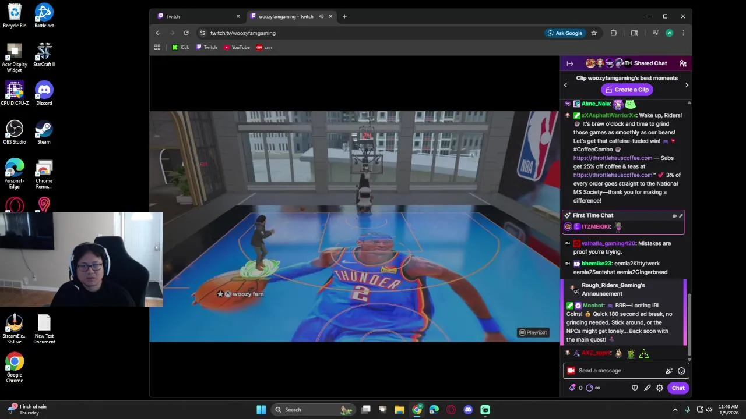Screen dimensions: 746x419
Task: Click username xXAsphaltWarriorXx in chat
Action: click(608, 115)
